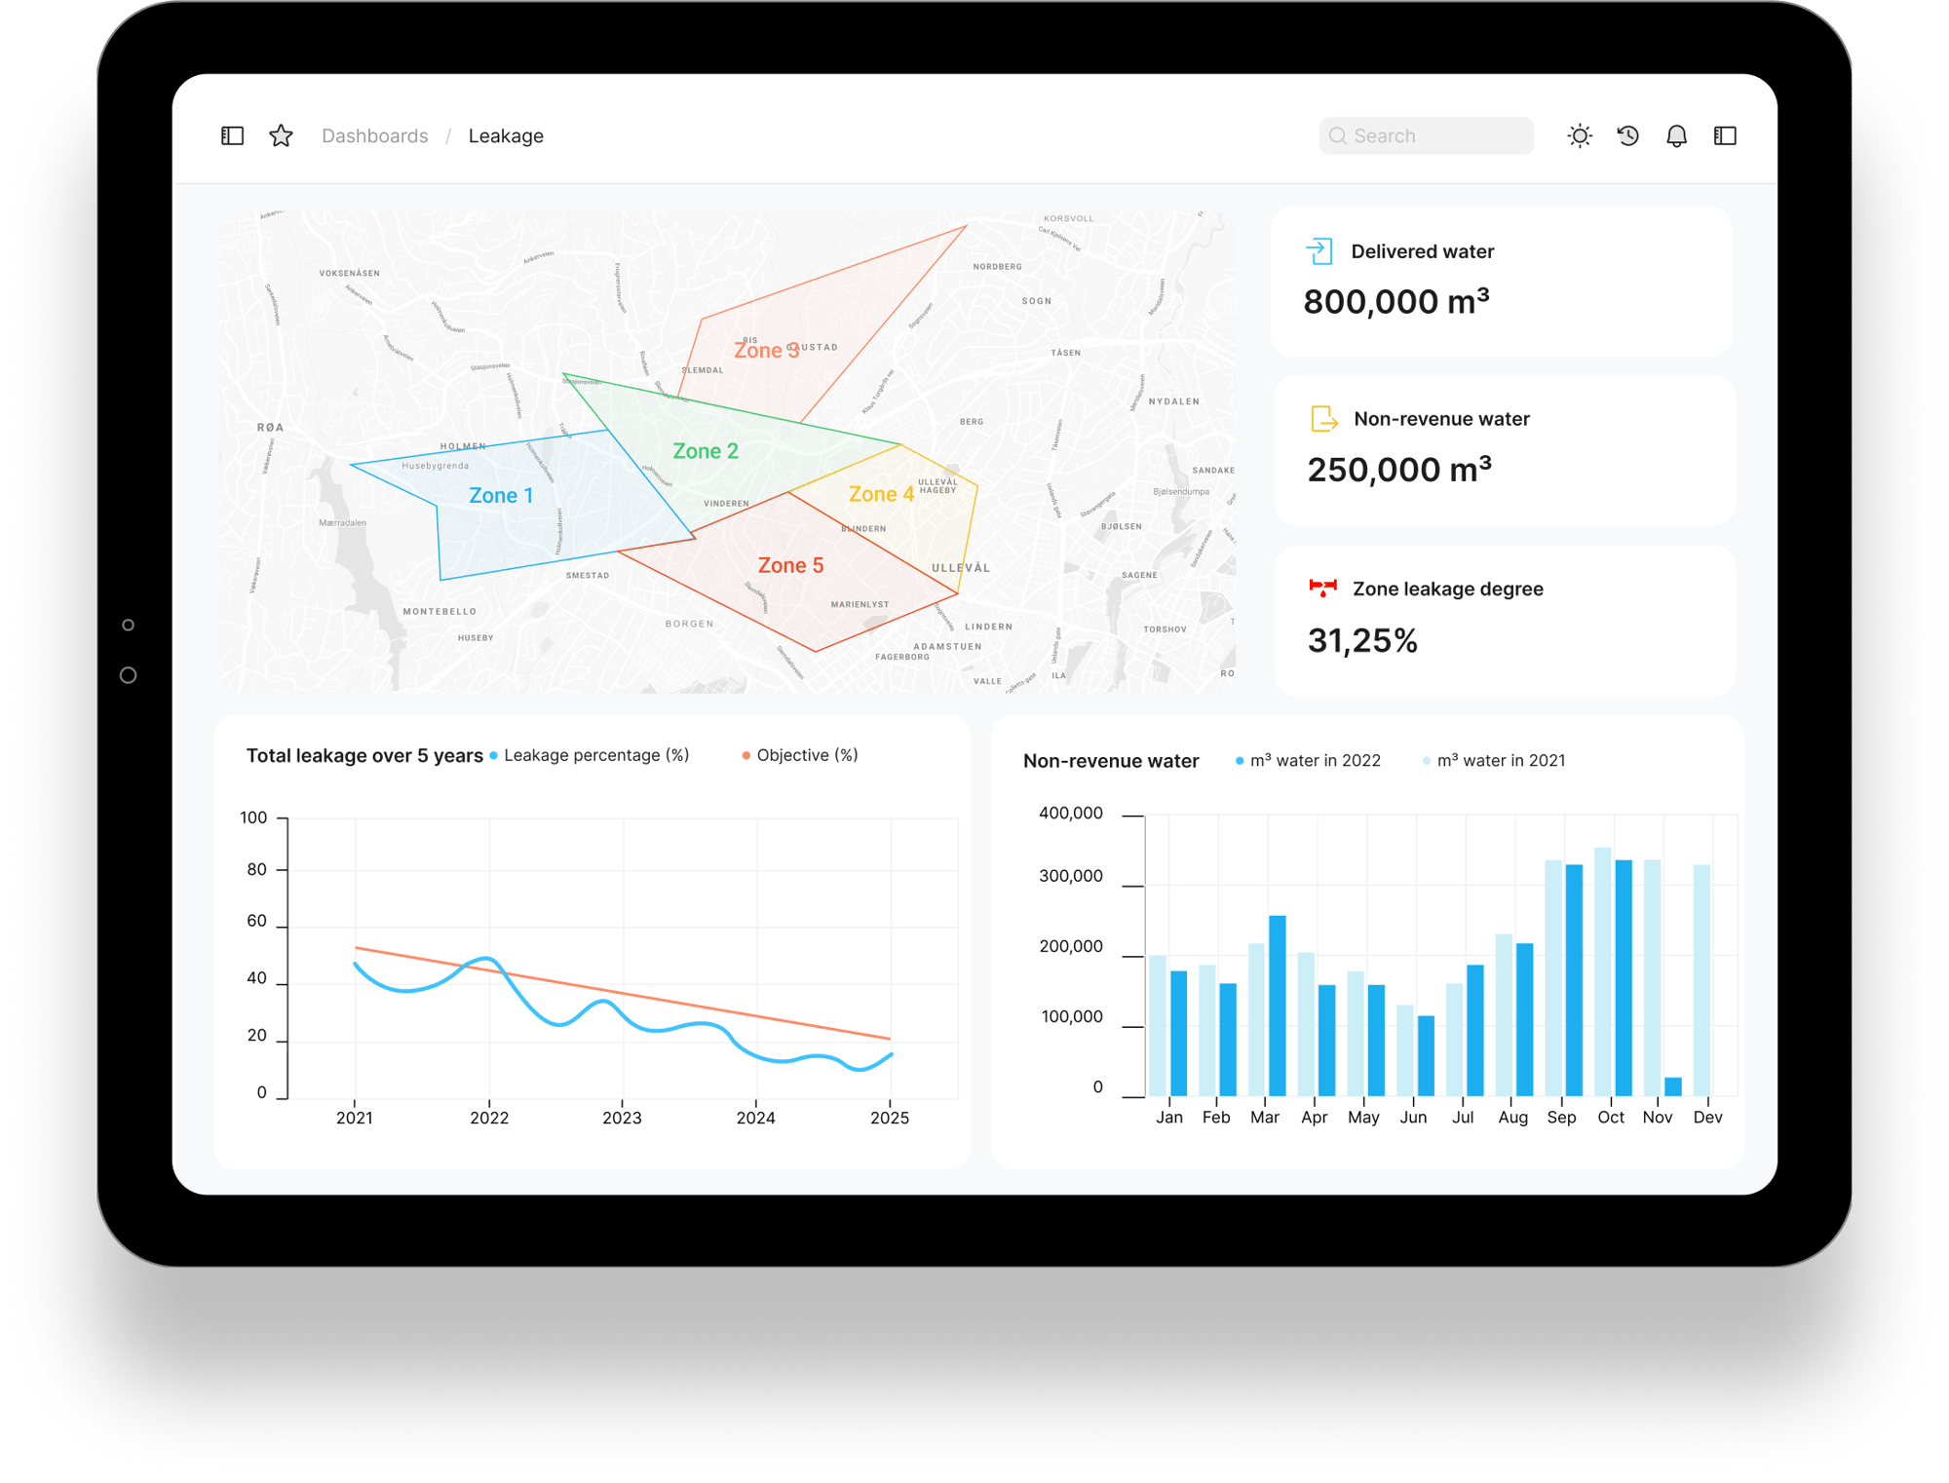The height and width of the screenshot is (1483, 1949).
Task: Select Zone 5 region on map
Action: (x=790, y=565)
